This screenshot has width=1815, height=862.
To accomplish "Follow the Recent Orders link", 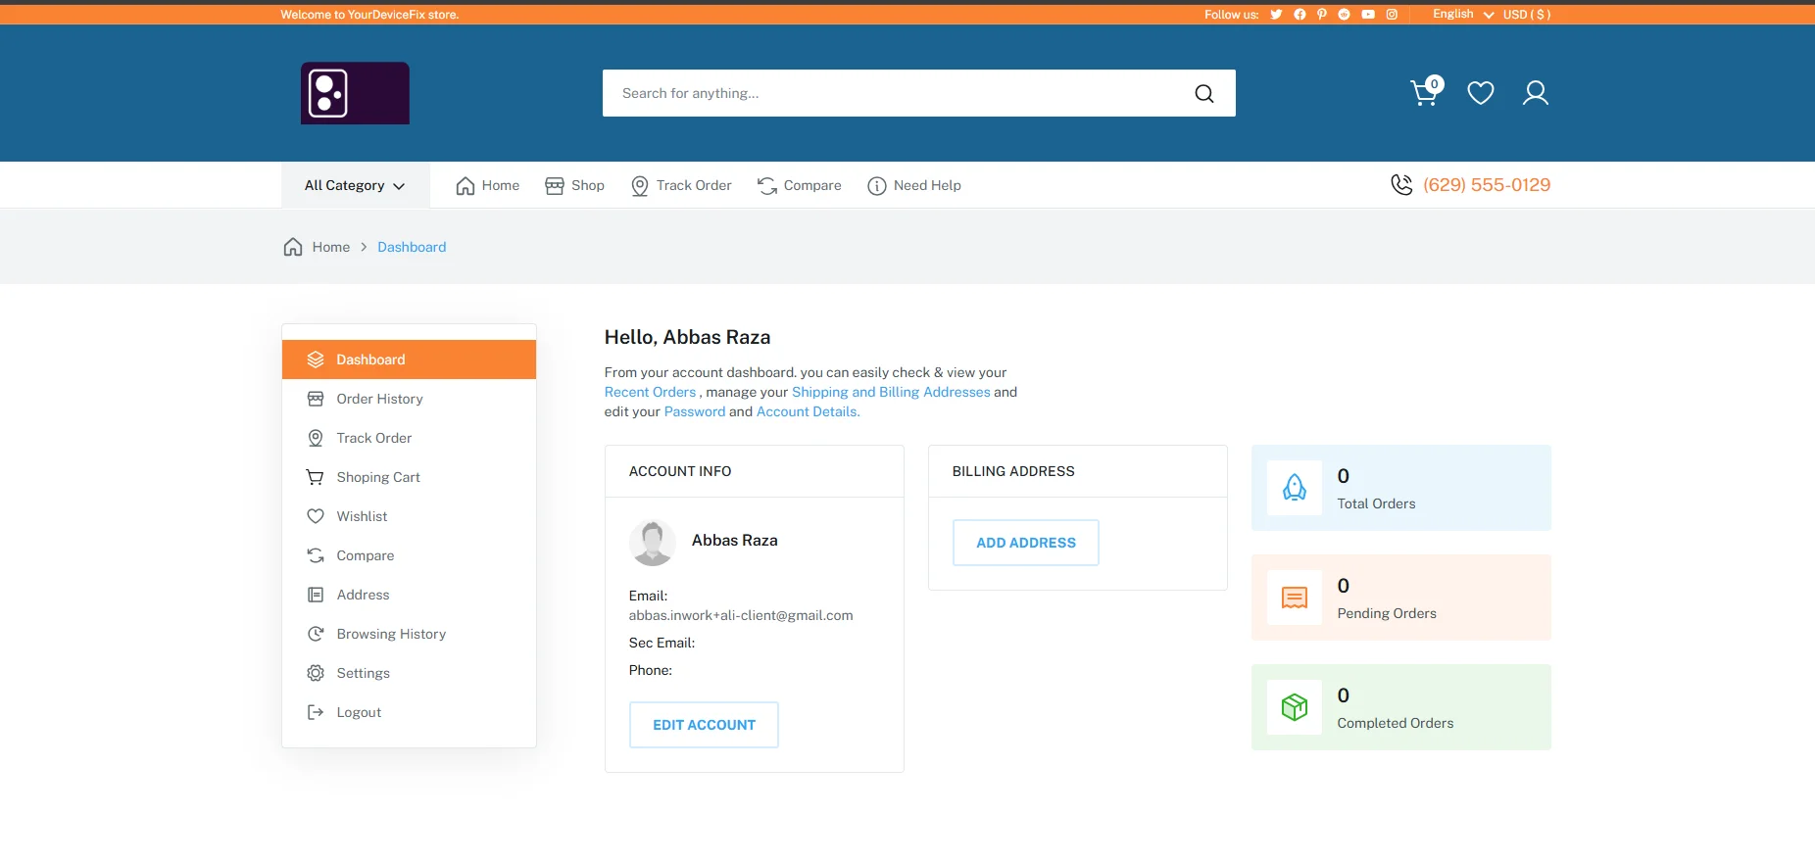I will coord(650,392).
